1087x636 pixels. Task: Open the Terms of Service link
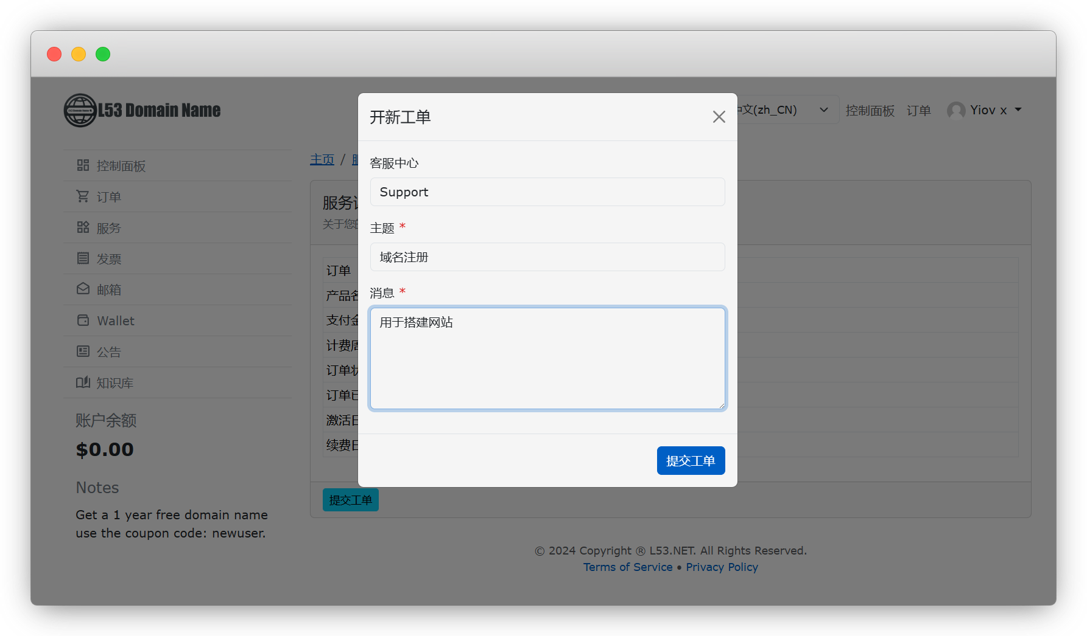tap(628, 567)
